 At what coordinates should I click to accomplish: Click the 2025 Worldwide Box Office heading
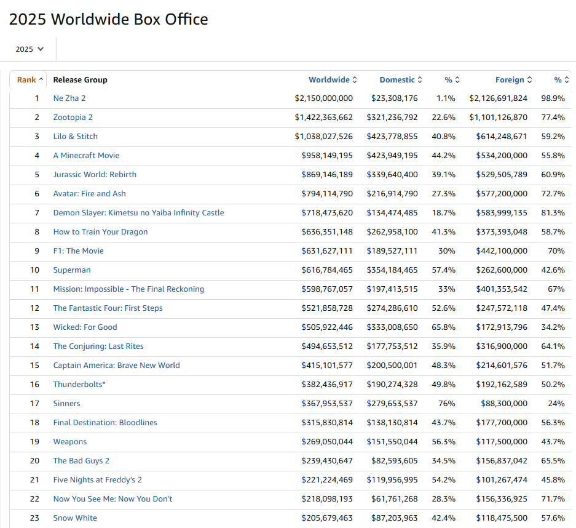(108, 19)
